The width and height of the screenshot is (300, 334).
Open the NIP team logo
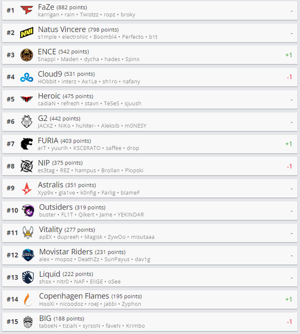click(27, 166)
